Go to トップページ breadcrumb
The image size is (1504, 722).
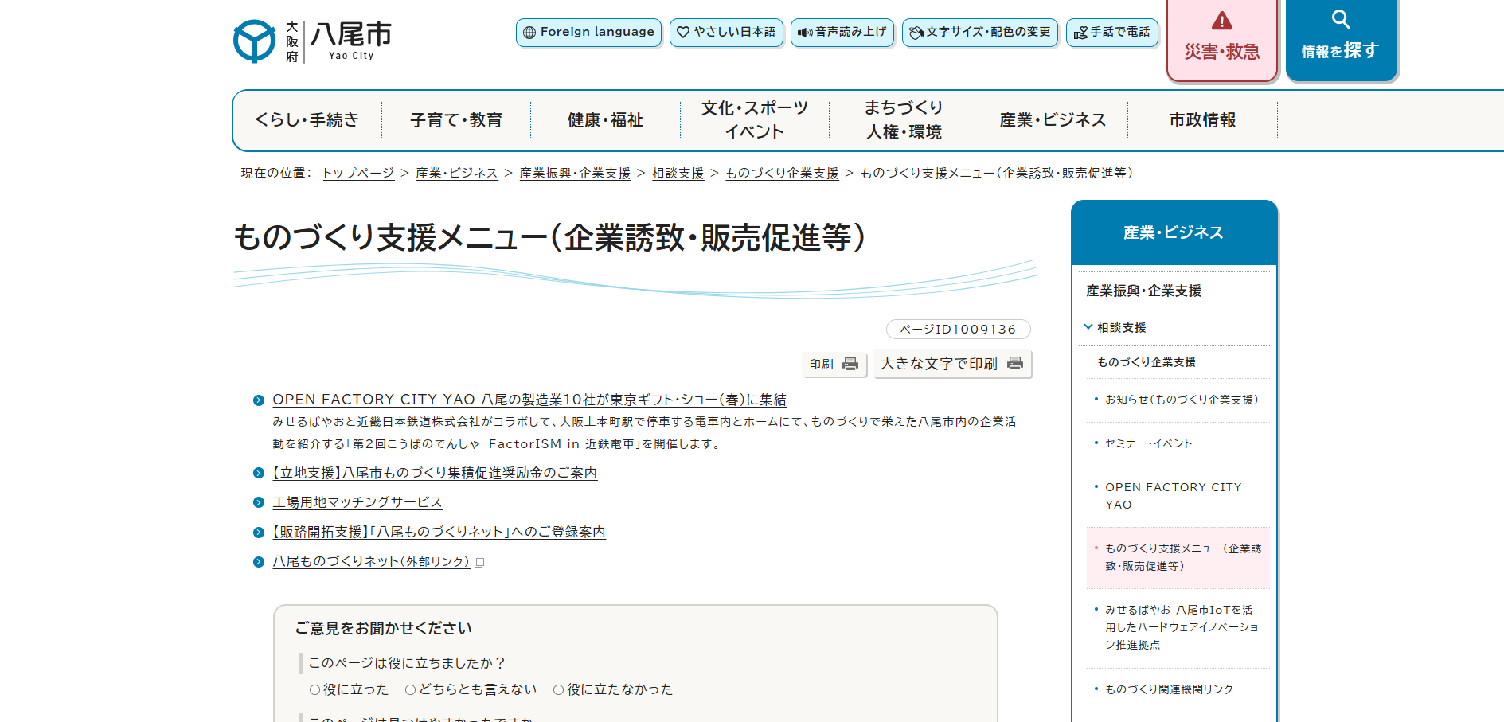[358, 173]
